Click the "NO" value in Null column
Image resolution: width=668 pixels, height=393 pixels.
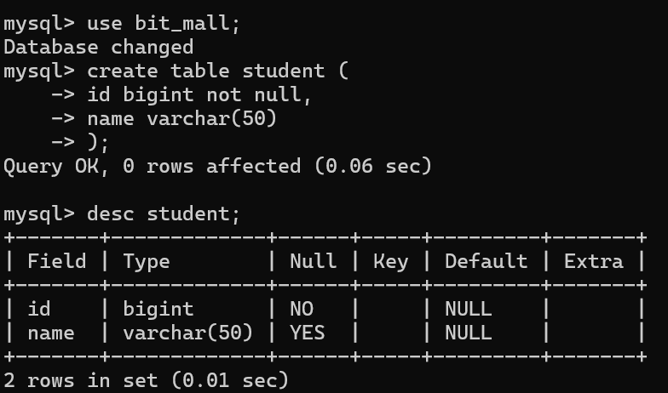301,309
